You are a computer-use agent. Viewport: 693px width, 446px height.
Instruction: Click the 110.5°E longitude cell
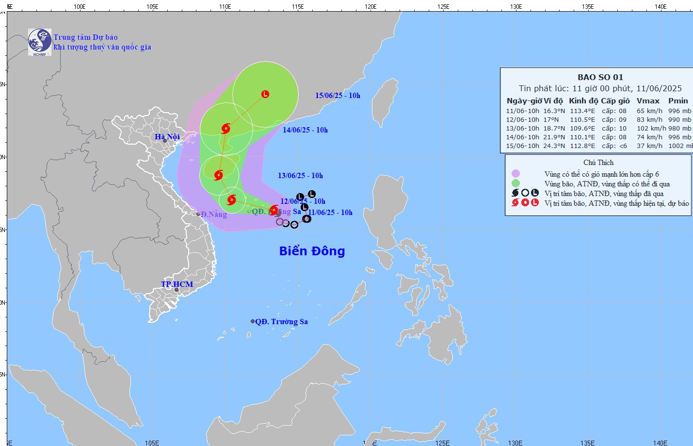tap(582, 120)
